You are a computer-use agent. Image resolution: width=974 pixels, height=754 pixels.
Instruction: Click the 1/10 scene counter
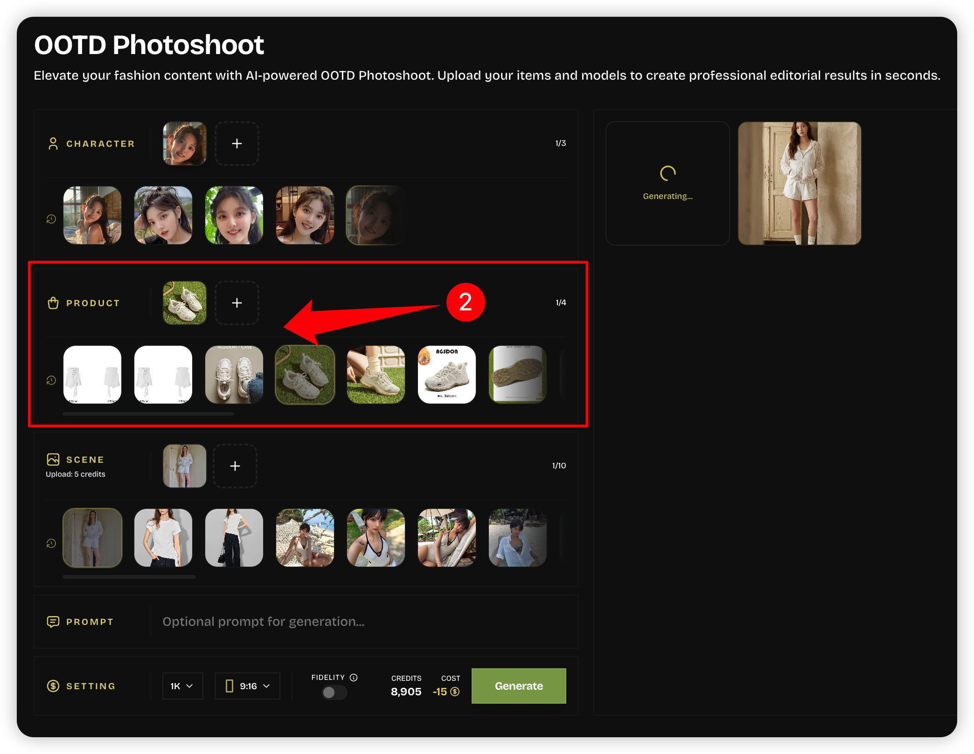559,466
